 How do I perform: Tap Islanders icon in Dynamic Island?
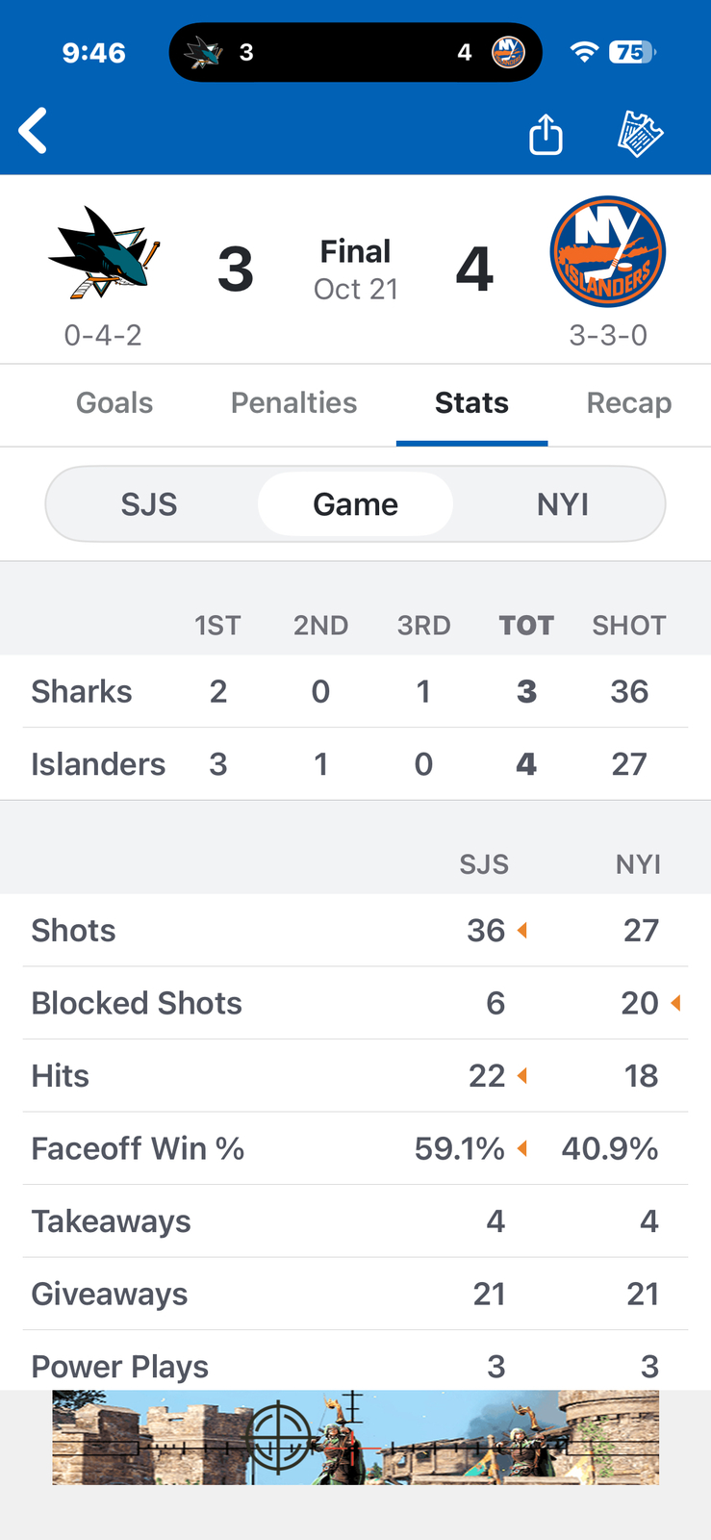[508, 52]
